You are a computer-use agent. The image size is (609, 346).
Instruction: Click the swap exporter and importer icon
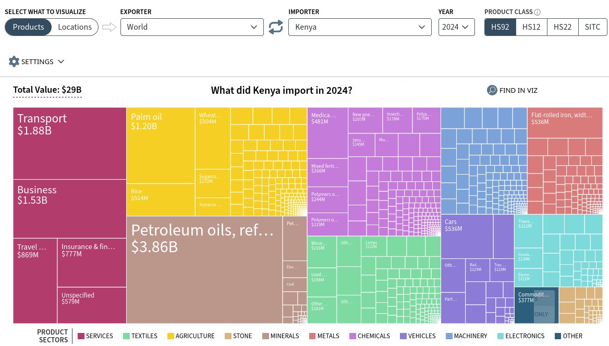pyautogui.click(x=276, y=27)
